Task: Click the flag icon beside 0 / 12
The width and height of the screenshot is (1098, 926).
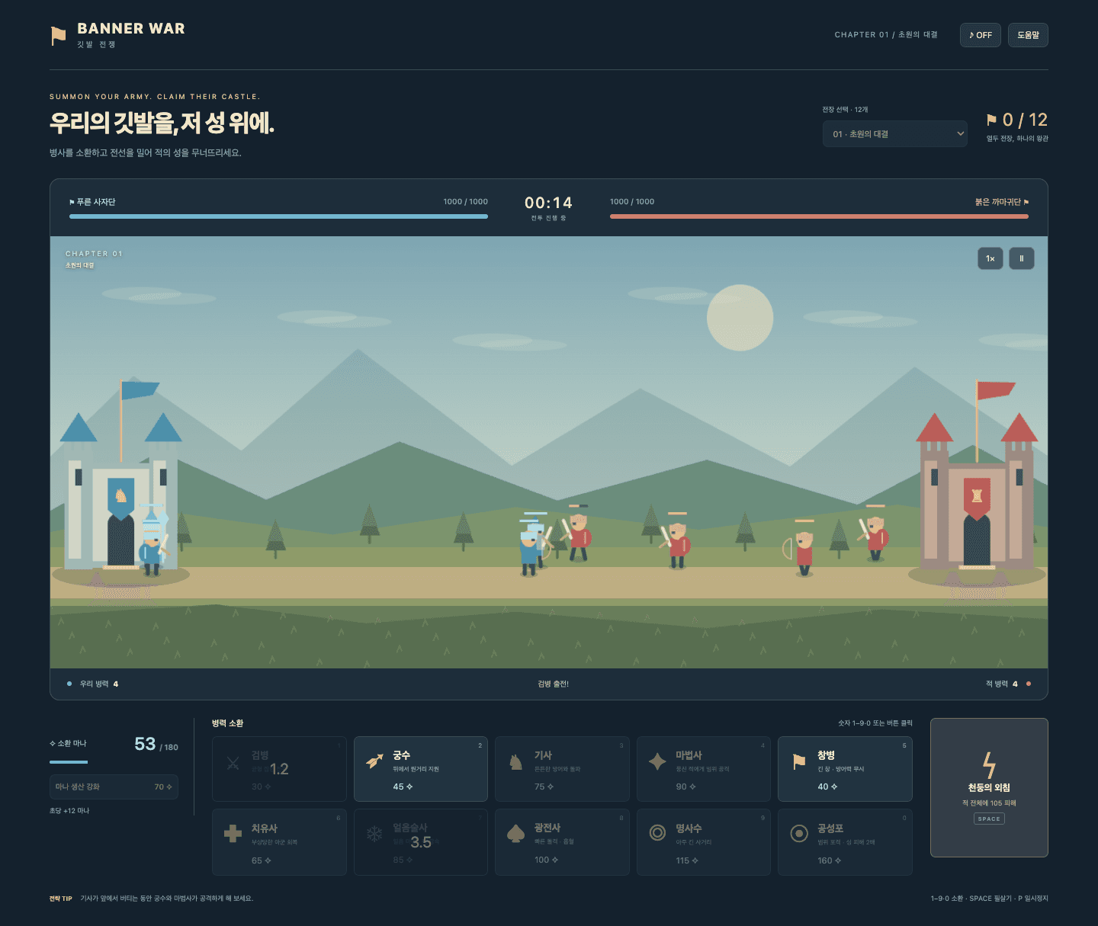Action: tap(991, 120)
